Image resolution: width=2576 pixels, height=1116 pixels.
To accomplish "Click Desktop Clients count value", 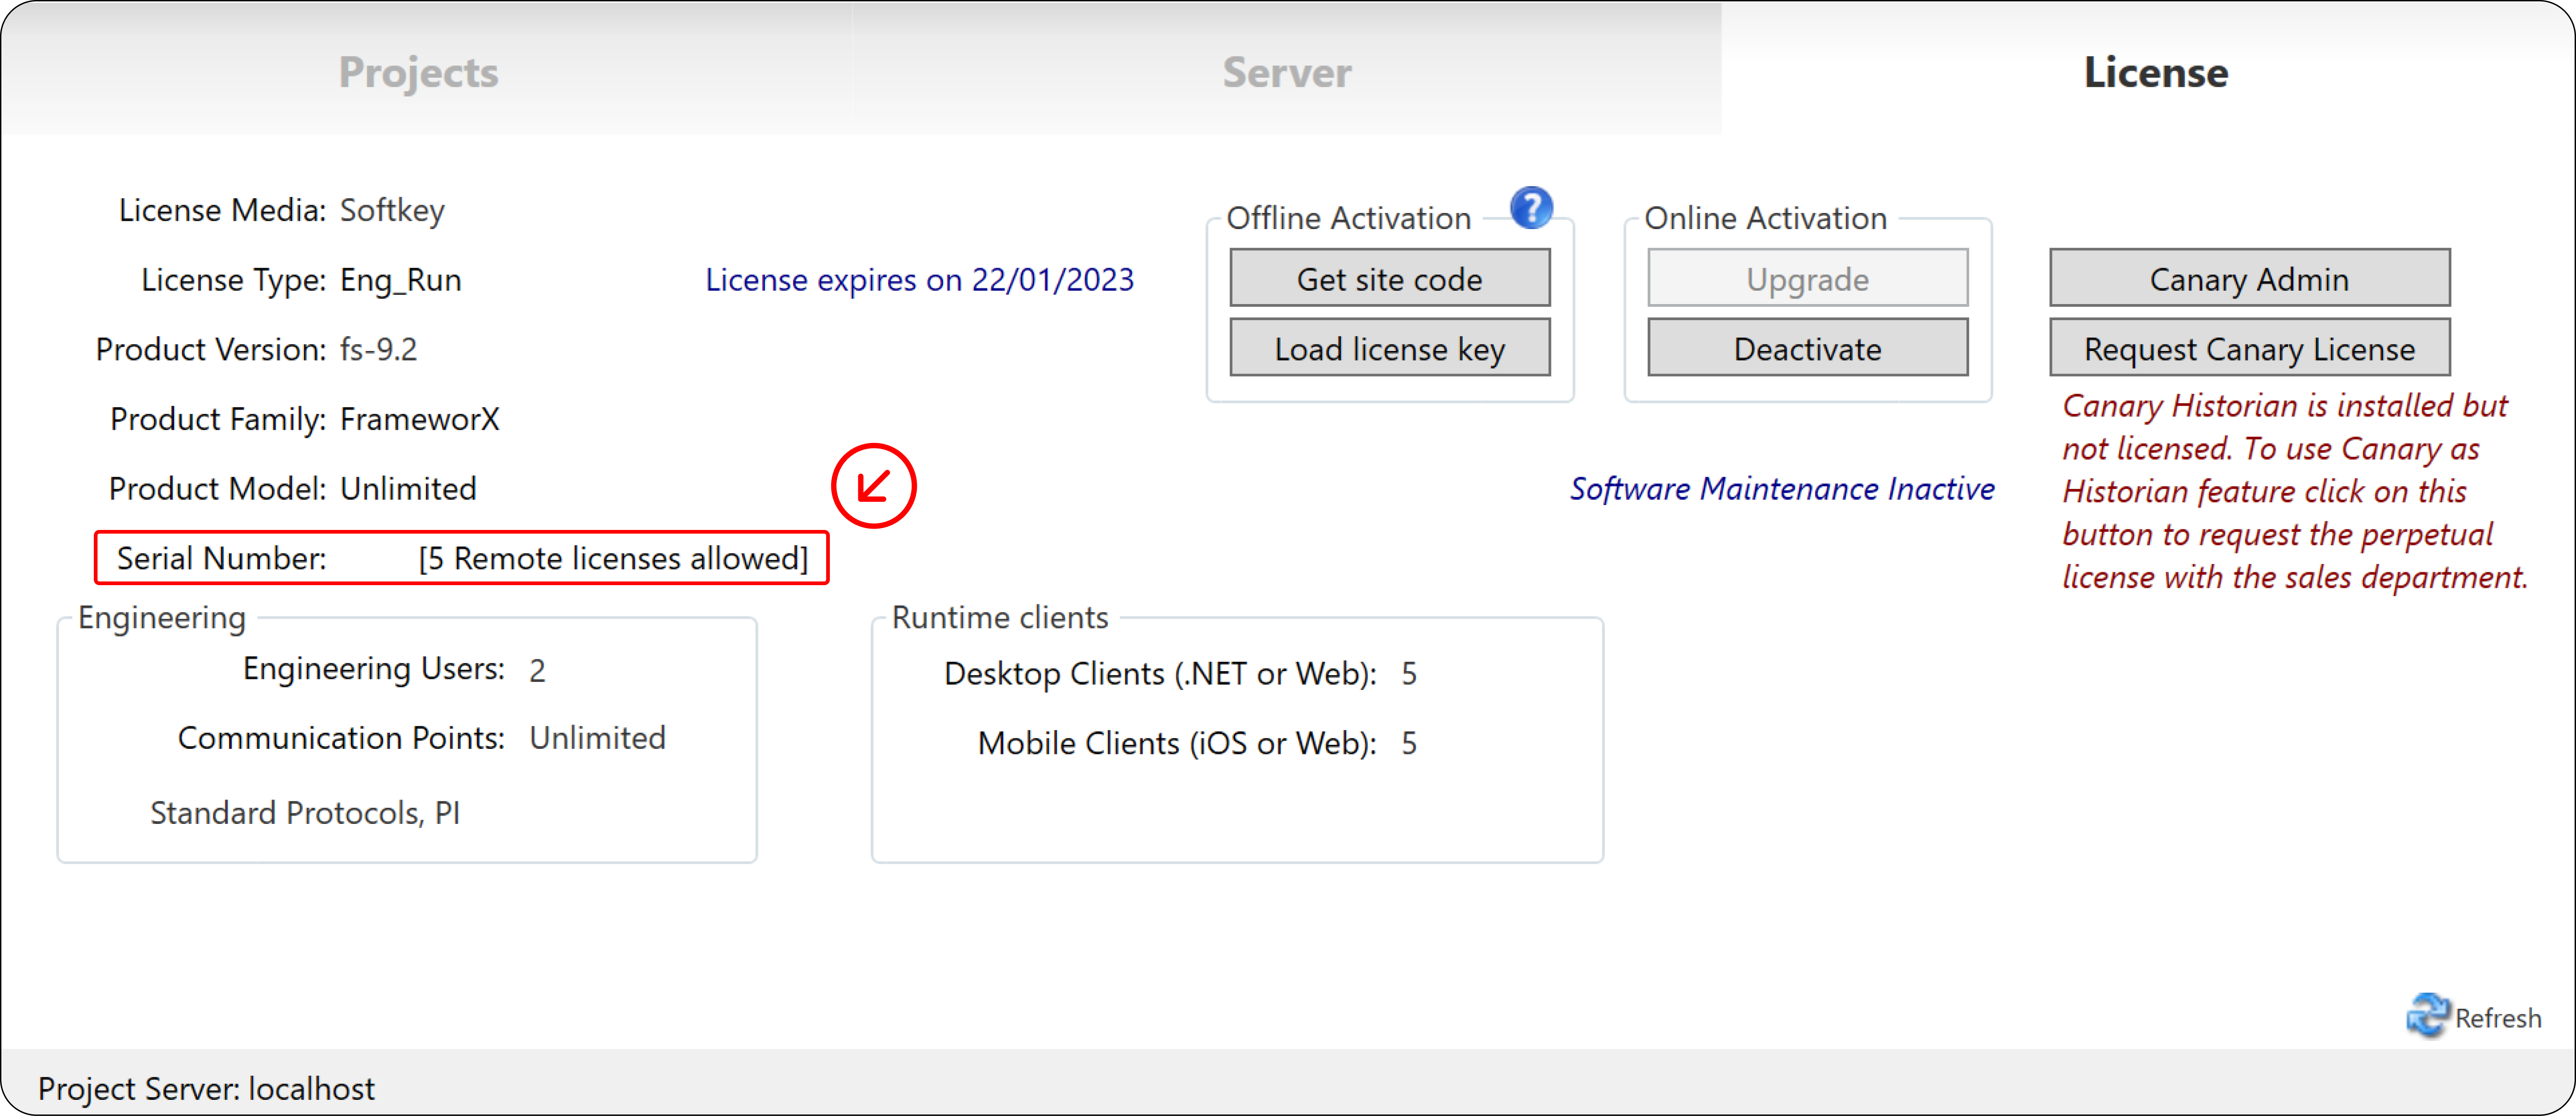I will click(1409, 673).
